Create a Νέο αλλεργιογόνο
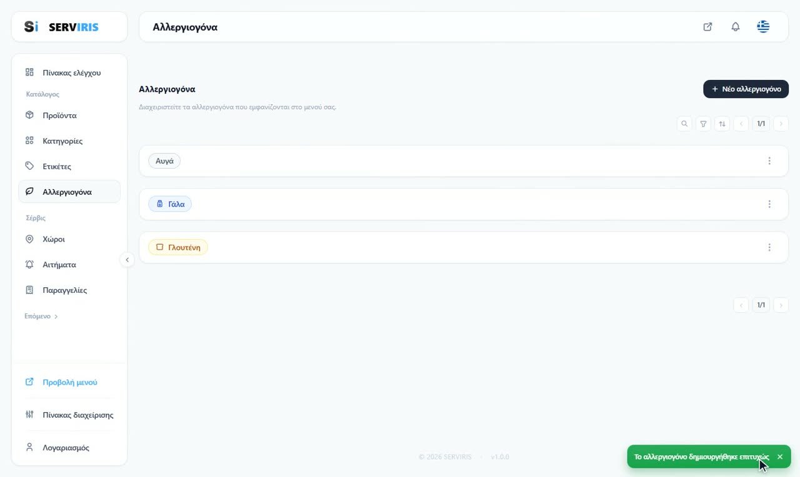800x477 pixels. 746,89
